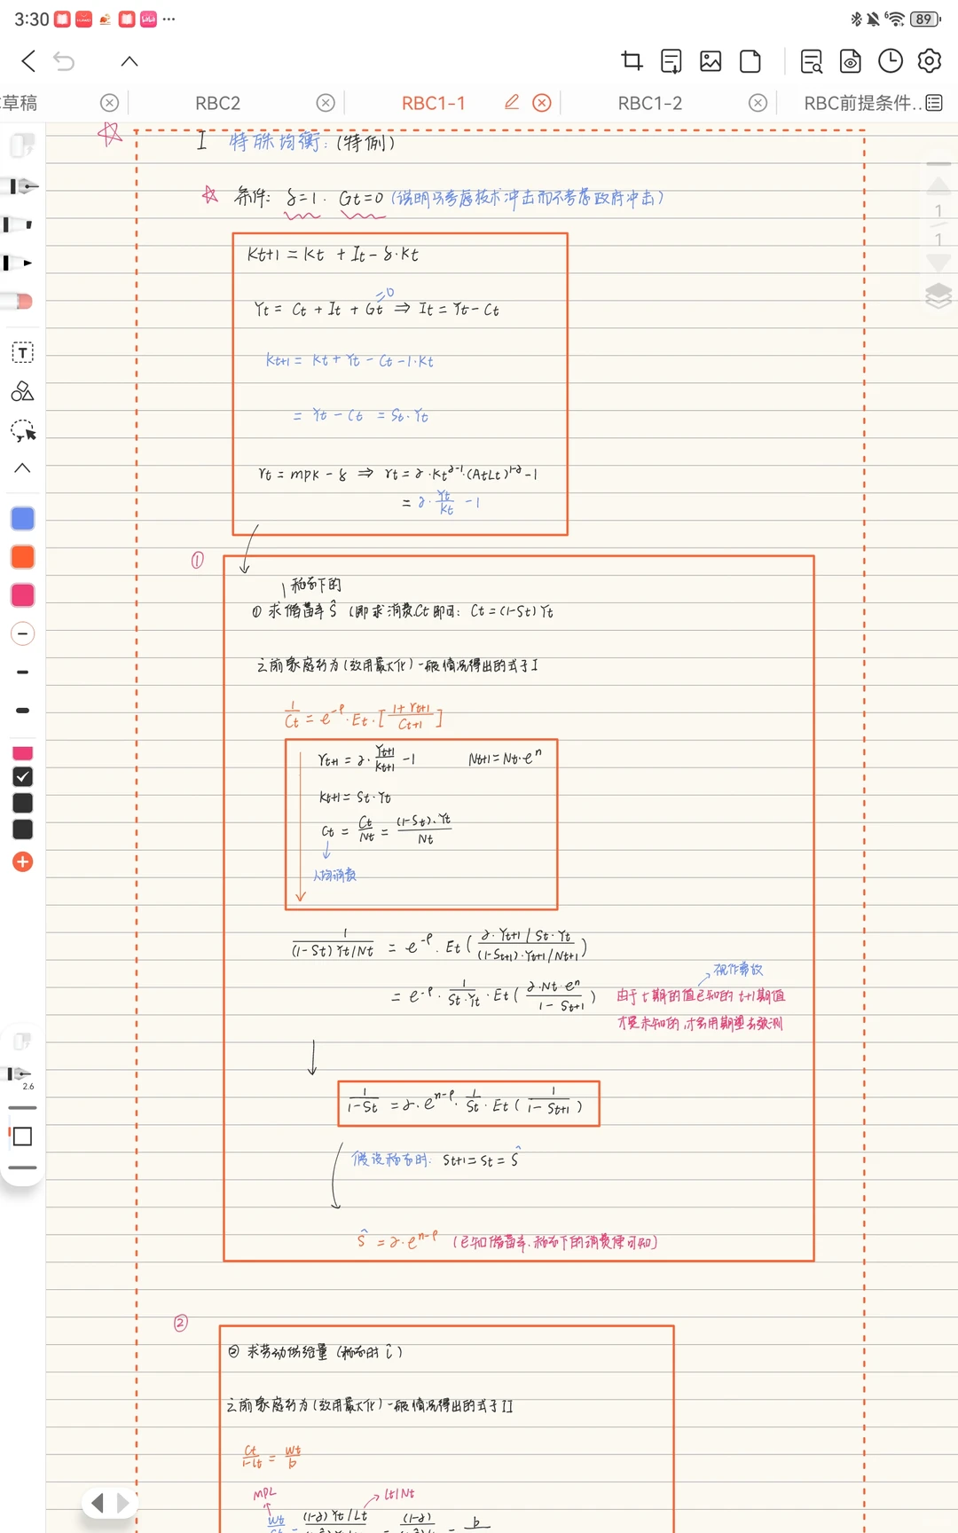Image resolution: width=958 pixels, height=1533 pixels.
Task: Jump down with page navigator down arrow
Action: pyautogui.click(x=938, y=263)
